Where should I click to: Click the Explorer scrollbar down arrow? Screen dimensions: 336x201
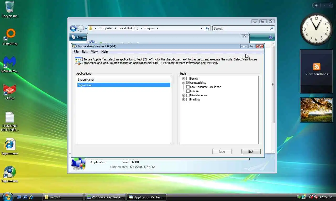coord(273,151)
